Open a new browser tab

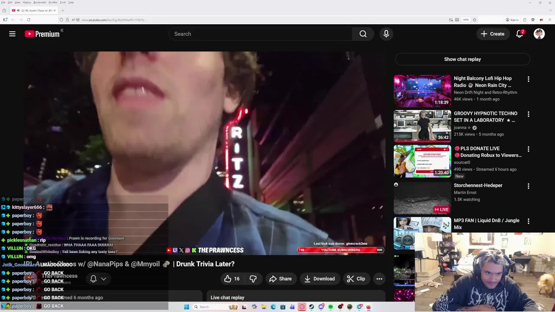click(x=63, y=10)
